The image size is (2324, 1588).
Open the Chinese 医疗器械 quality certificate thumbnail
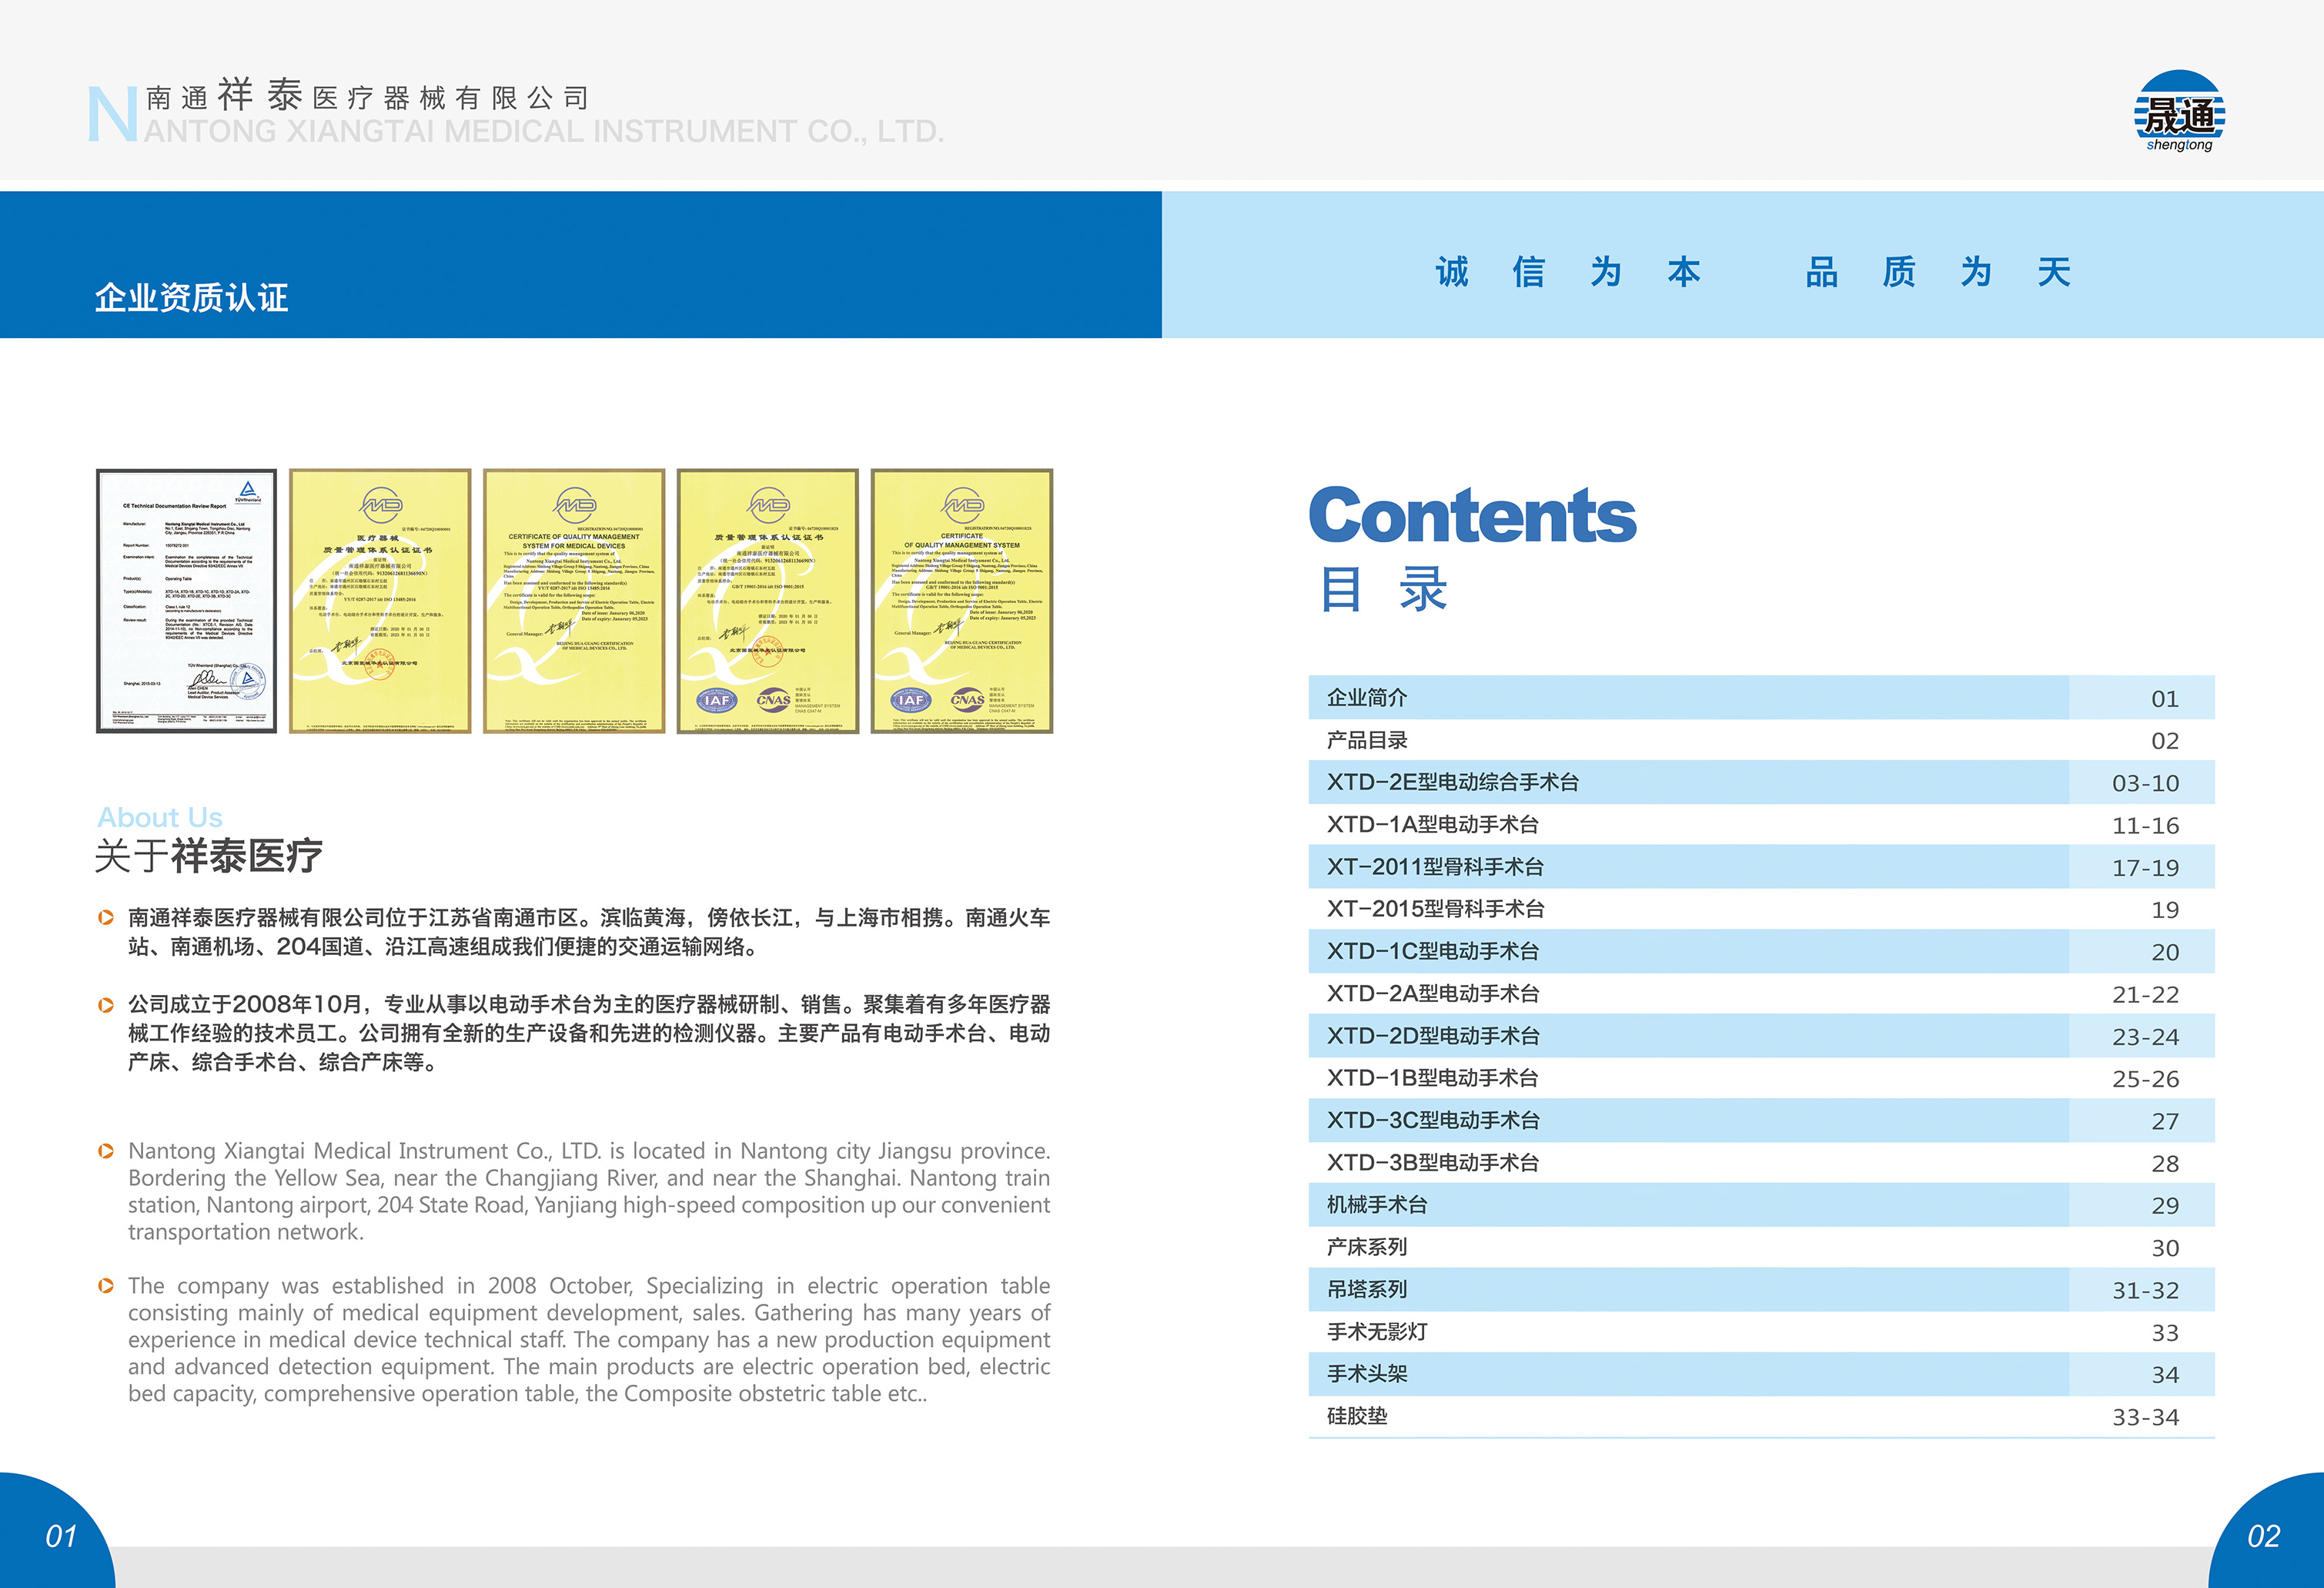pyautogui.click(x=380, y=601)
